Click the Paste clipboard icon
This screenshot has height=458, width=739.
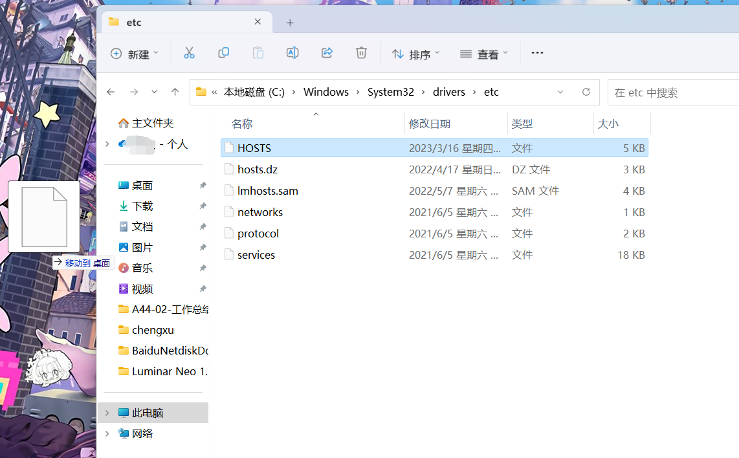click(258, 53)
